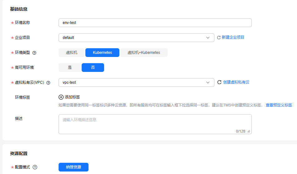
Task: Focus the 环境名称 env-test input field
Action: click(155, 23)
